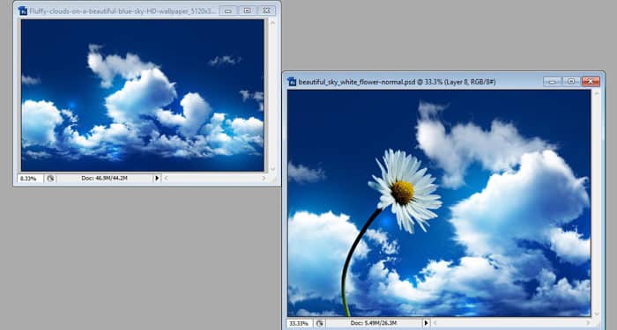Image resolution: width=617 pixels, height=330 pixels.
Task: Click the vertical scrollbar down arrow in flower psd window
Action: [x=597, y=314]
